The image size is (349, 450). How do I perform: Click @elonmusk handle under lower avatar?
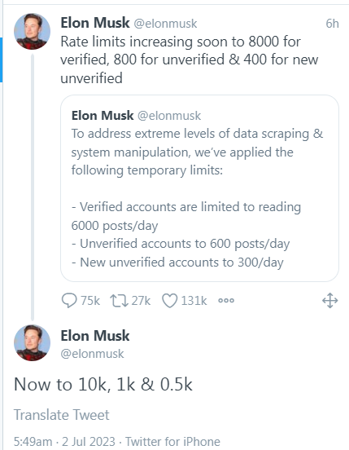tap(92, 354)
